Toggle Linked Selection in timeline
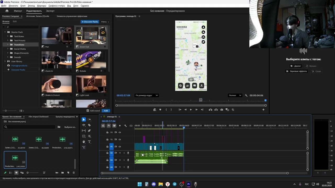This screenshot has width=335, height=188. pos(114,126)
